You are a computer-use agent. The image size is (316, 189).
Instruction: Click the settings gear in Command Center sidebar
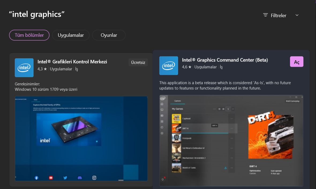coord(162,133)
